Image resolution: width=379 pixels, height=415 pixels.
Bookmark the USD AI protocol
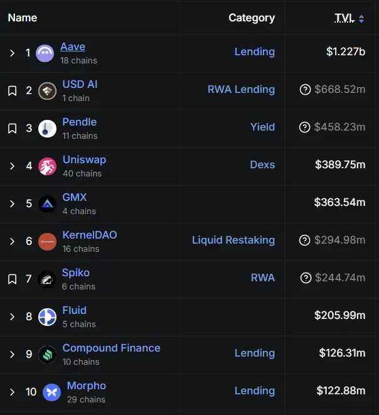coord(12,91)
